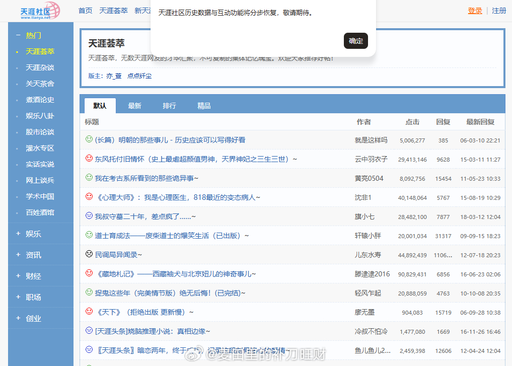Viewport: 512px width, 366px height.
Task: Open moderator 点点纤尘 profile
Action: (139, 76)
